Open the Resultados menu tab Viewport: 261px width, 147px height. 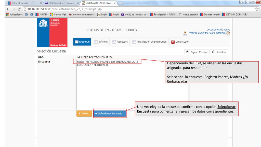coord(120,42)
